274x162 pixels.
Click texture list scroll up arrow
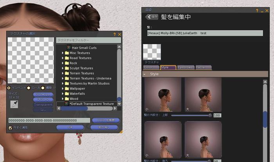pyautogui.click(x=119, y=47)
